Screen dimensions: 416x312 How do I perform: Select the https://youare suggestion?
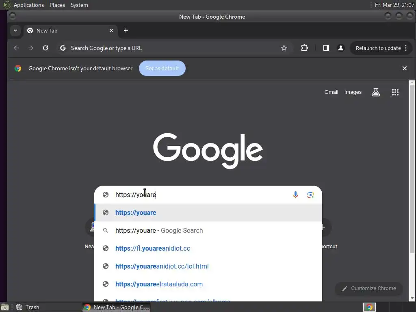(x=208, y=212)
